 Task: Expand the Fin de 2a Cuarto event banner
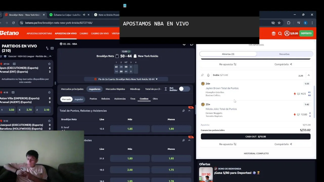pos(126,79)
